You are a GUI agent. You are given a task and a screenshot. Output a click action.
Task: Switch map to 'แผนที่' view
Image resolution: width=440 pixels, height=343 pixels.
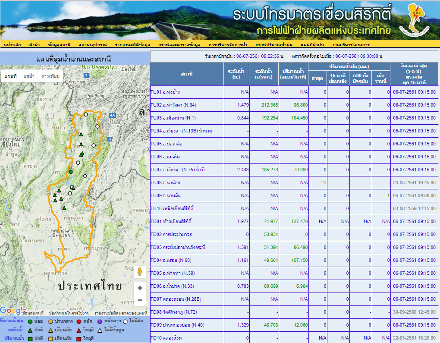(x=11, y=76)
